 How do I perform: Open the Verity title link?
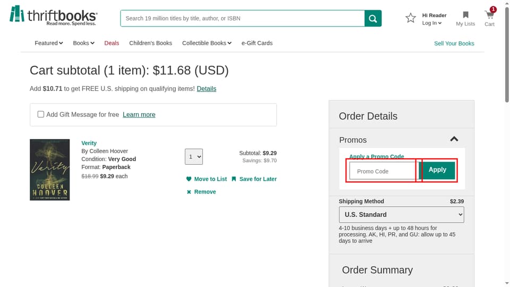pyautogui.click(x=89, y=143)
